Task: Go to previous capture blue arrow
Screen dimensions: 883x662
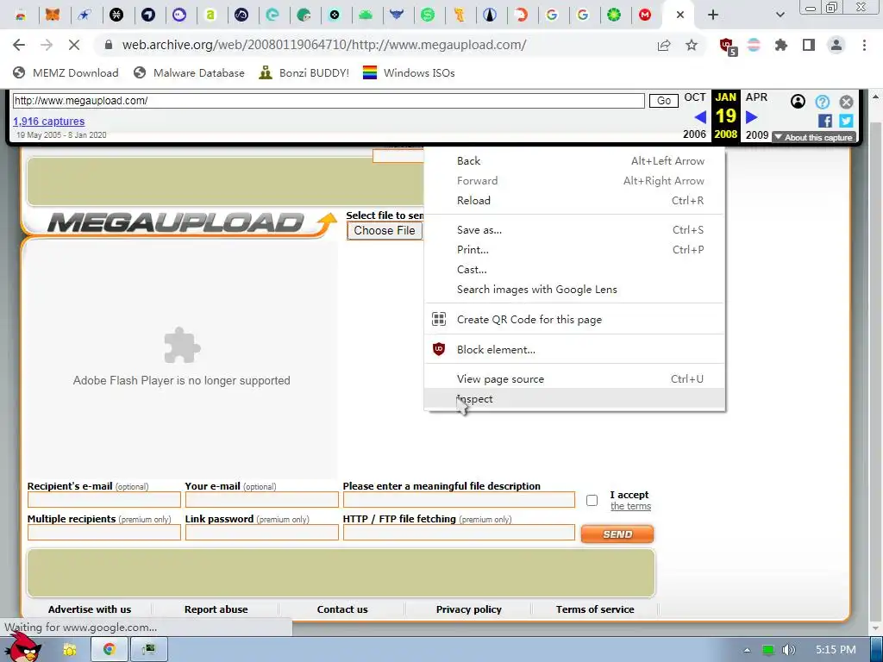Action: pos(700,117)
